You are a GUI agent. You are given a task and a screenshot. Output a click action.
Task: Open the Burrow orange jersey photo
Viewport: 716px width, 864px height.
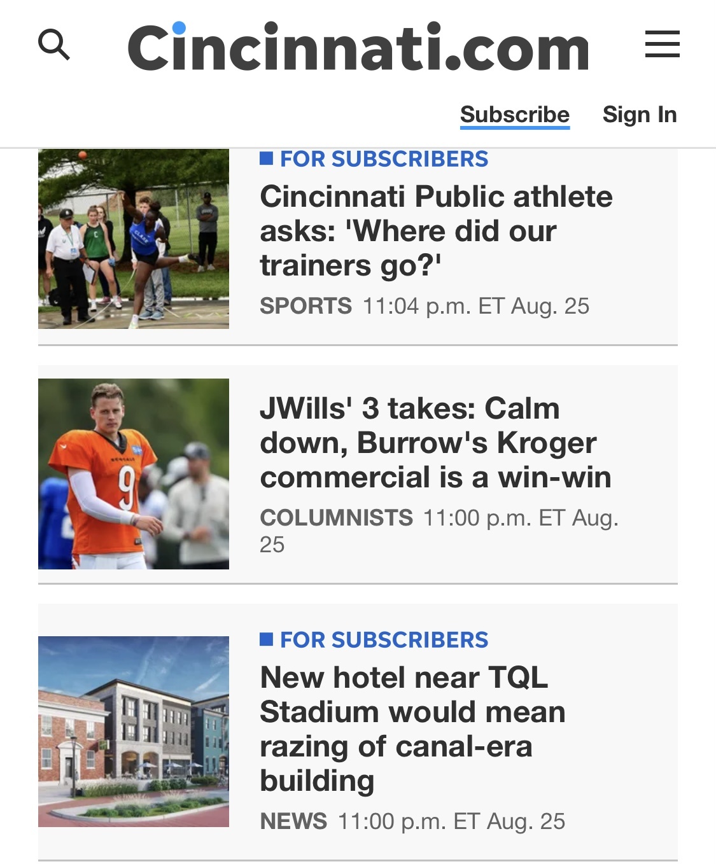134,474
